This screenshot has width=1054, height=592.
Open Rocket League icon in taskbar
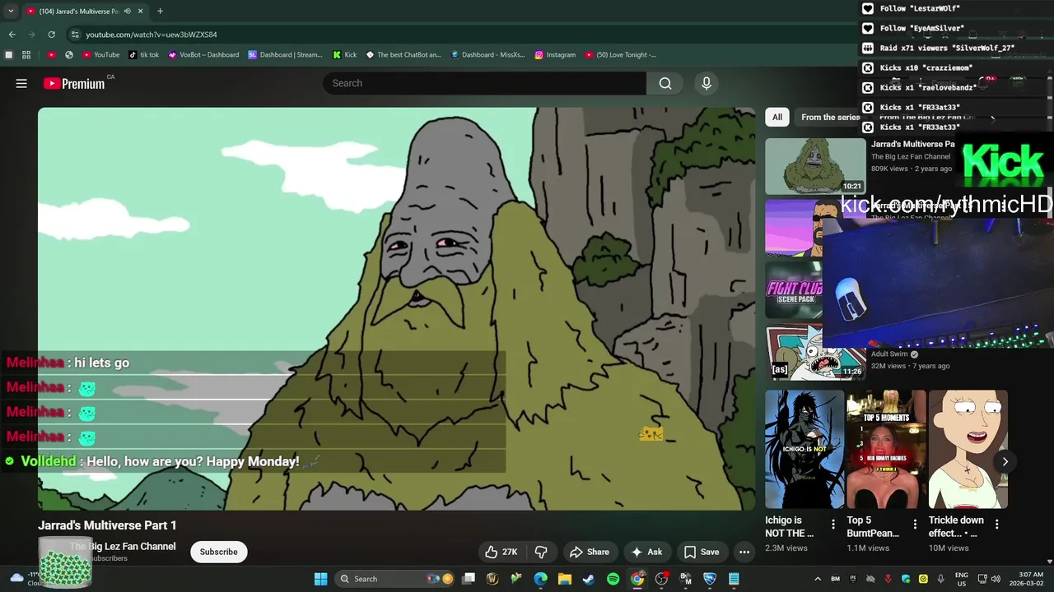tap(710, 579)
